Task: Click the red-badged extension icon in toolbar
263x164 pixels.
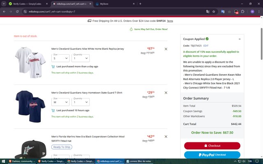Action: 236,12
